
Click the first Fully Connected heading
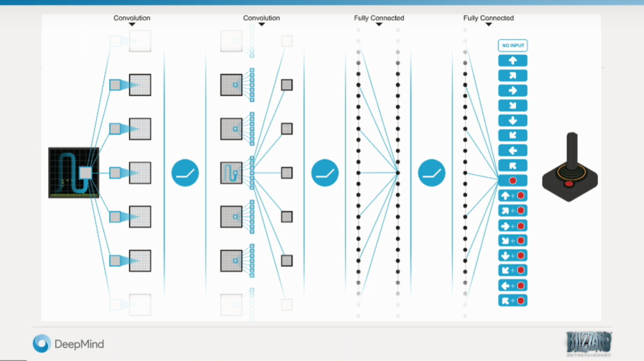click(x=379, y=18)
